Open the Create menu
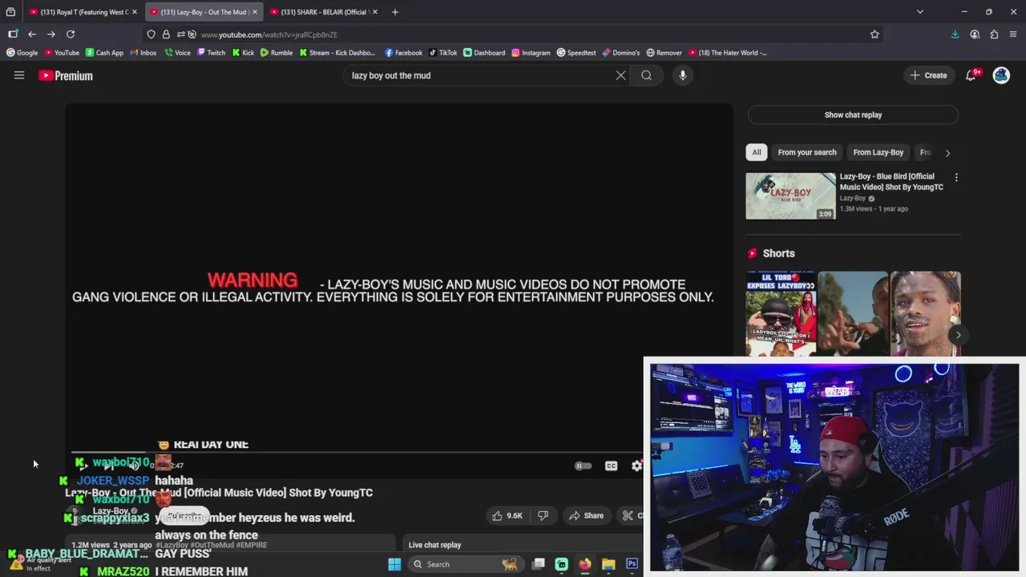The height and width of the screenshot is (577, 1026). tap(928, 75)
